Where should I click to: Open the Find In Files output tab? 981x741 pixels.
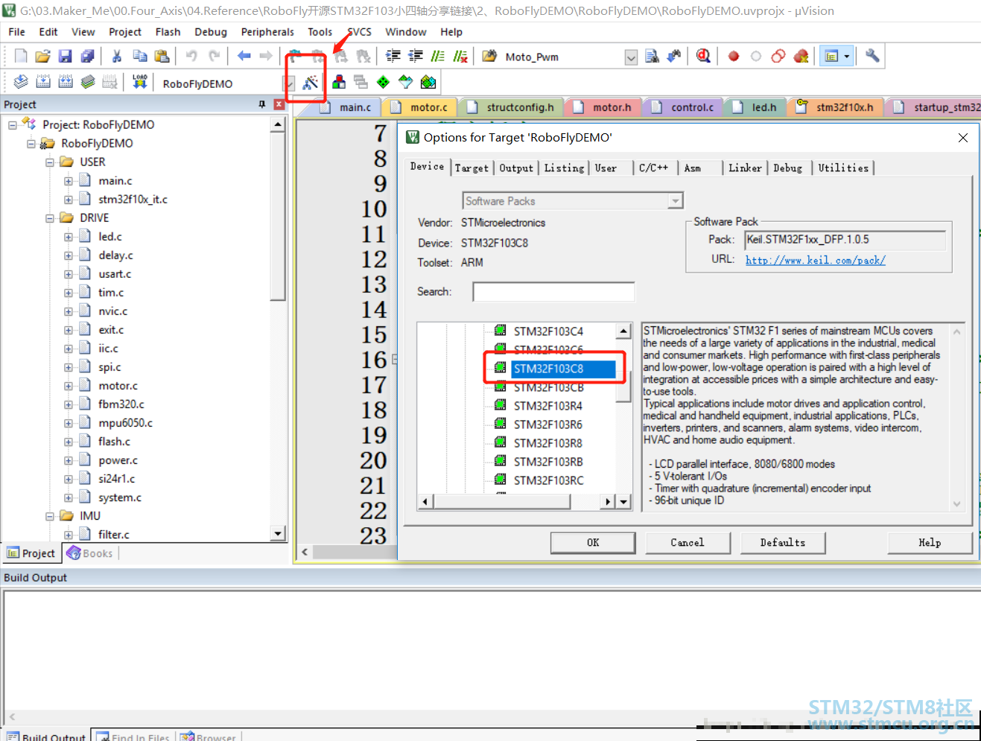(x=133, y=737)
